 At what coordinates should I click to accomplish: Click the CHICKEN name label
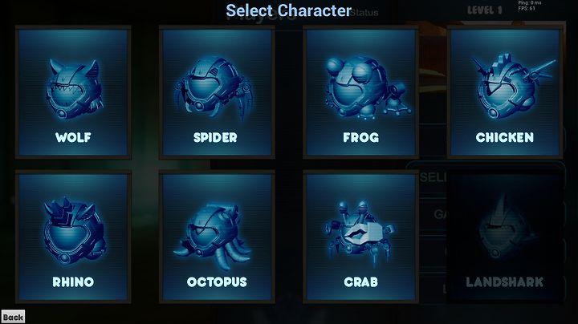(x=505, y=137)
